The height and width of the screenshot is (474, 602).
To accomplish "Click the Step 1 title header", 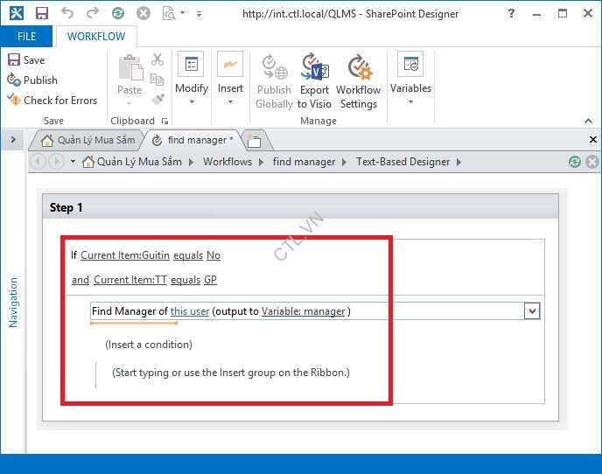I will (x=66, y=207).
